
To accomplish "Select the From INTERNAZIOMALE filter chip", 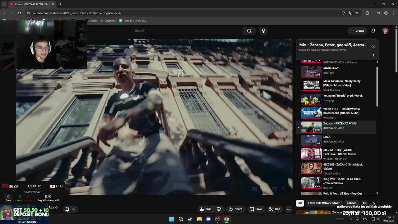I will 324,203.
